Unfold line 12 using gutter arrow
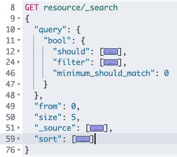 (18, 51)
